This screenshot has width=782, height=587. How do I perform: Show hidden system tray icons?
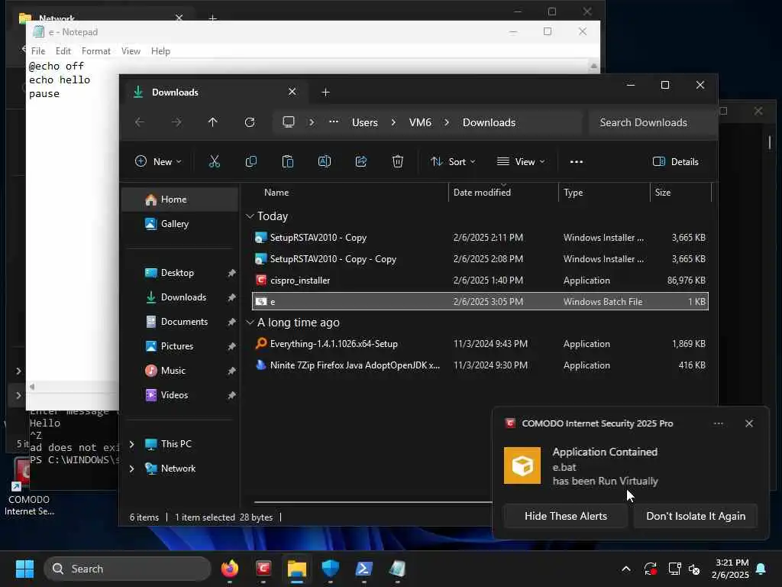coord(626,569)
